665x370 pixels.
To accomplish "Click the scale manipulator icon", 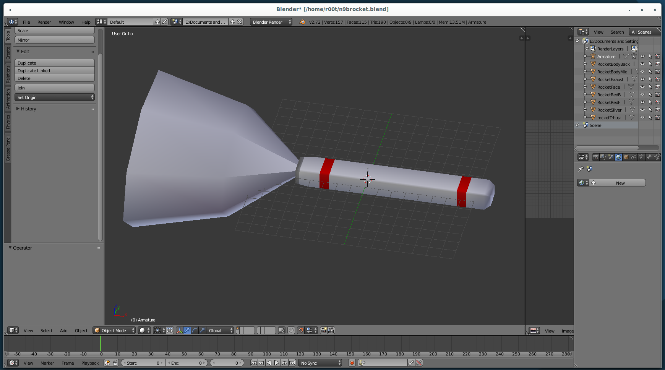I will tap(202, 330).
